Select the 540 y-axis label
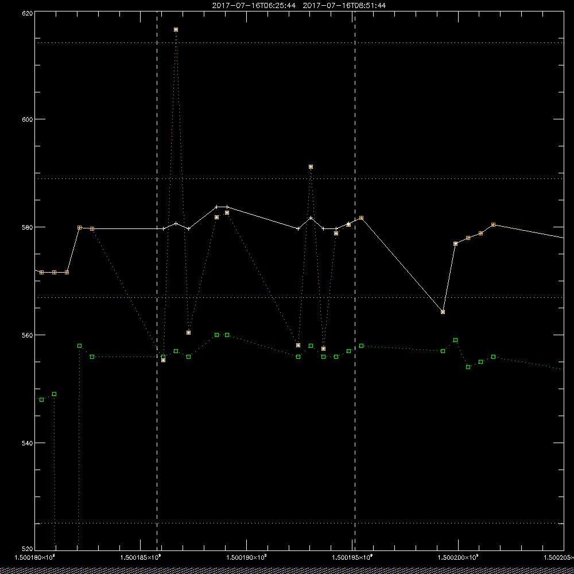 (28, 443)
